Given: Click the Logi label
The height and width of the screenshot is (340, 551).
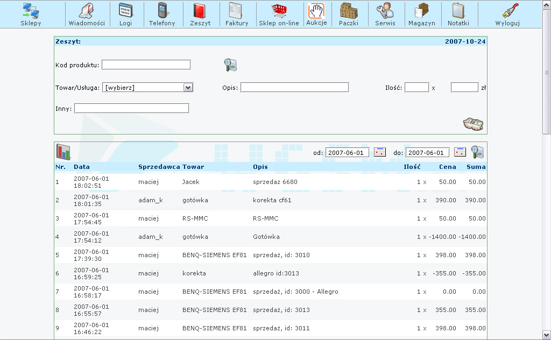Looking at the screenshot, I should coord(125,23).
